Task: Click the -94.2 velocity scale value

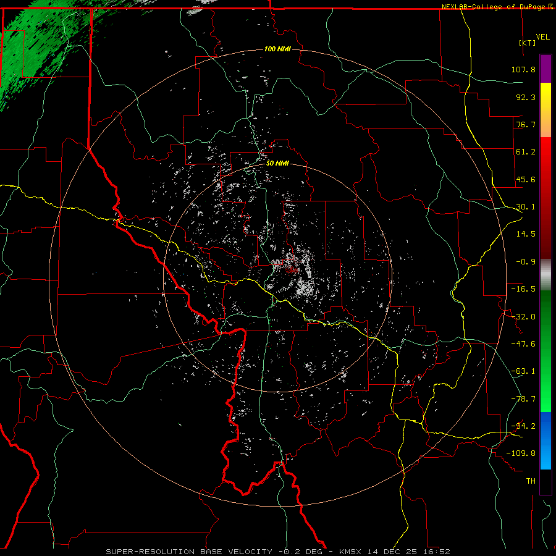Action: (x=523, y=426)
